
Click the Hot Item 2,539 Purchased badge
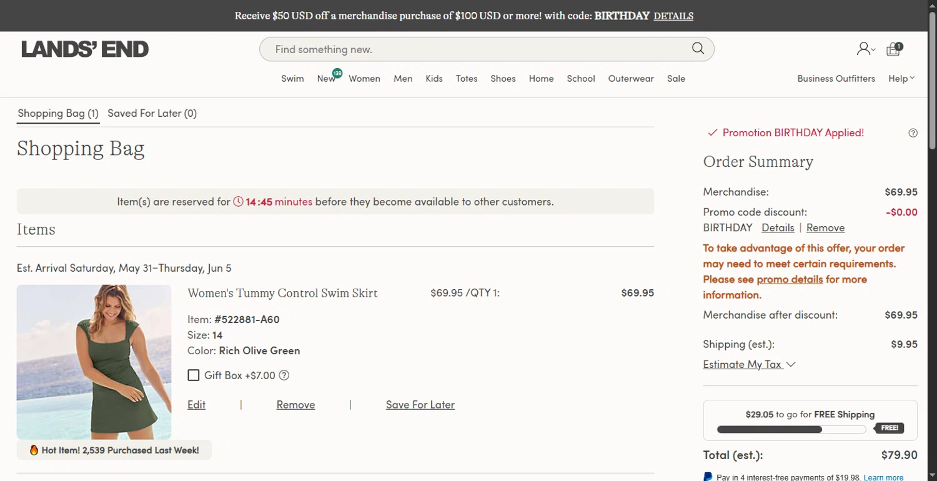[114, 450]
